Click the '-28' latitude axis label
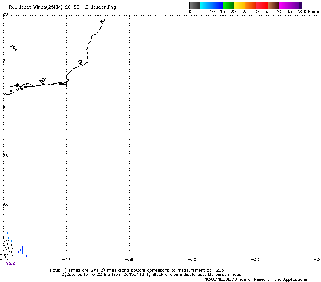Viewport: 321px width, 282px height. [x=4, y=205]
